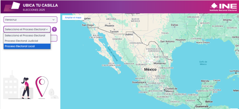Image resolution: width=239 pixels, height=109 pixels.
Task: Click the field partly hidden behind the dropdown list
Action: [x=54, y=38]
